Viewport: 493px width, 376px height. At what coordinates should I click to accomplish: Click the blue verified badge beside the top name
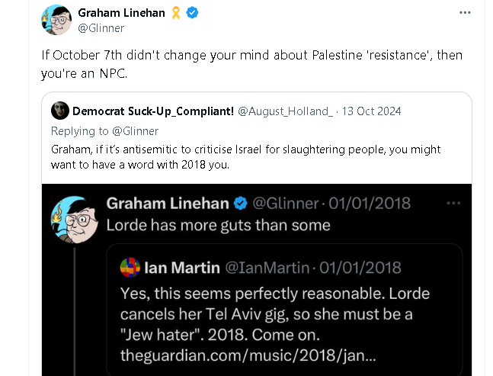pyautogui.click(x=193, y=13)
